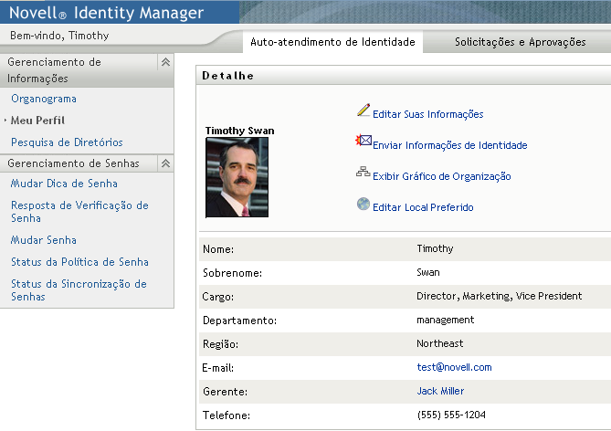Image resolution: width=611 pixels, height=431 pixels.
Task: Open Pesquisa de Diretórios
Action: (67, 142)
